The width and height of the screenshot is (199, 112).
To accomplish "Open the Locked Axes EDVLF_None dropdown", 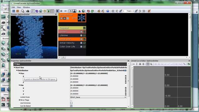I will pos(98,97).
